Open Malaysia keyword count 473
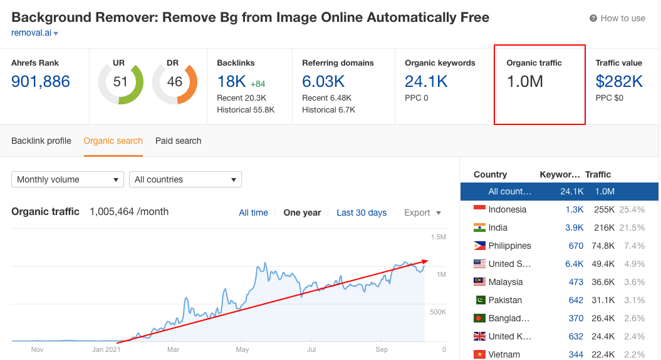The image size is (661, 360). 576,282
